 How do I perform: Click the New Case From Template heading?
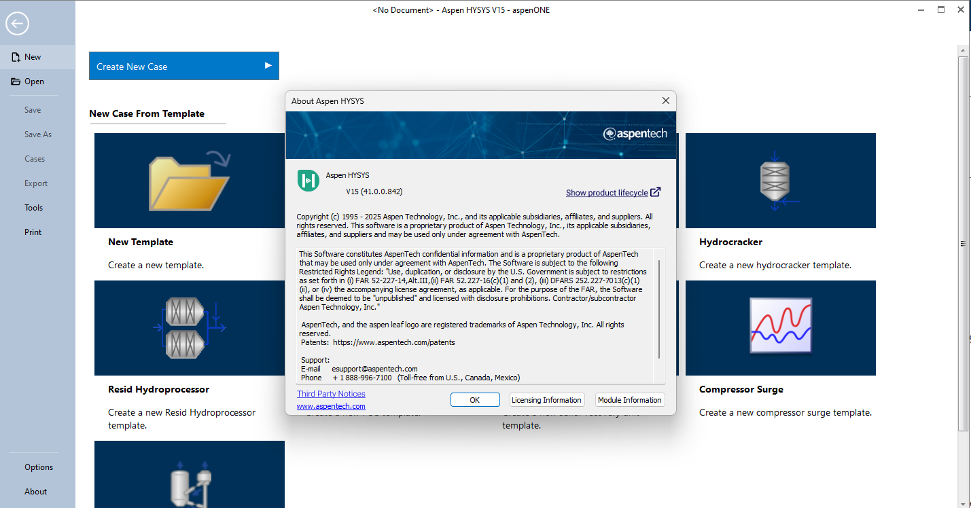147,113
